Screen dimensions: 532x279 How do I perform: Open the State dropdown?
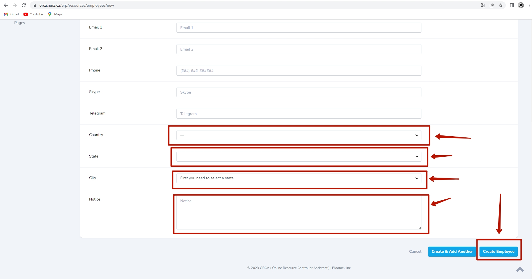coord(299,157)
